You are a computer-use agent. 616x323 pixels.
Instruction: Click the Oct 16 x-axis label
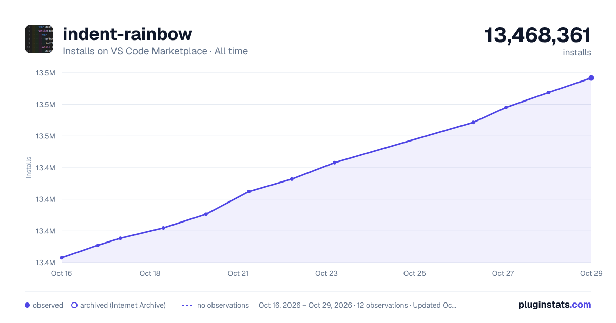[x=62, y=273]
